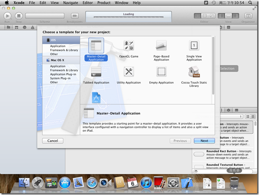Viewport: 259px width, 195px height.
Task: Show the Issue navigator
Action: (x=32, y=27)
